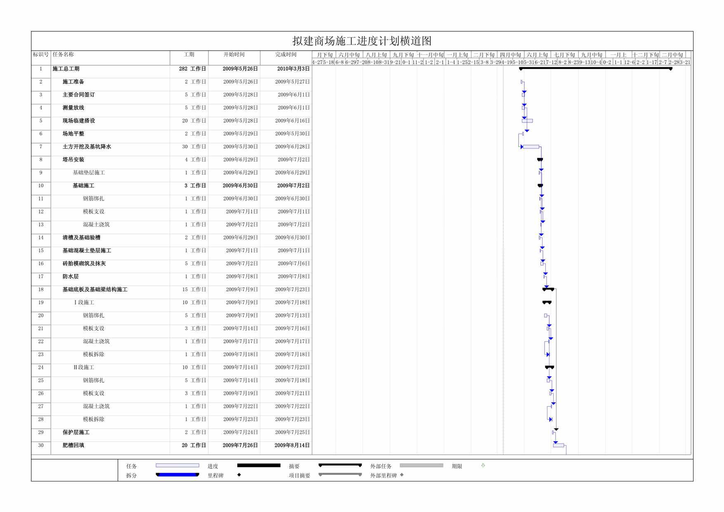Image resolution: width=724 pixels, height=512 pixels.
Task: Select the 任务名称 column header
Action: [x=63, y=54]
